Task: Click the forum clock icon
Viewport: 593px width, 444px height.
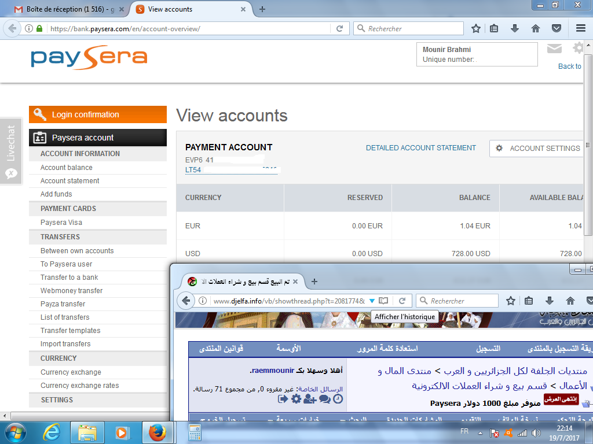Action: pyautogui.click(x=338, y=399)
